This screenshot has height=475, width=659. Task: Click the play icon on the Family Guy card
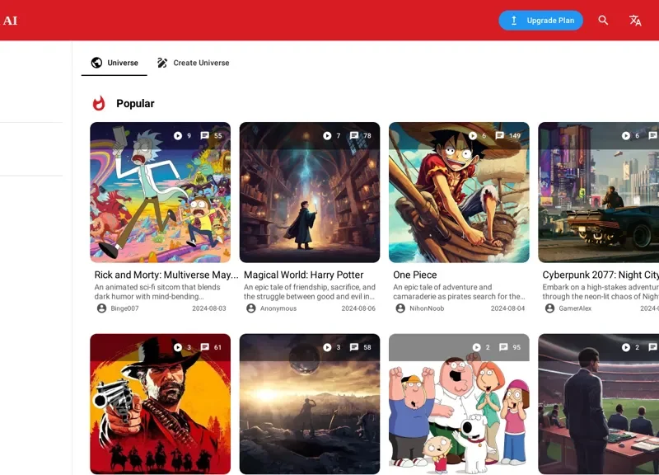click(x=476, y=347)
